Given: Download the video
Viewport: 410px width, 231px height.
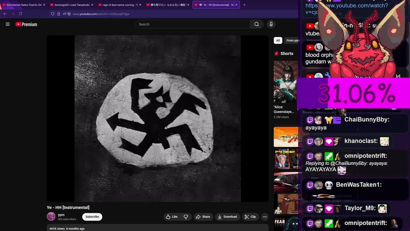Looking at the screenshot, I should coord(227,217).
